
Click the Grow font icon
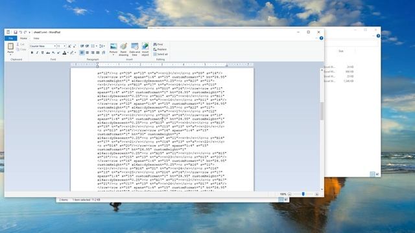(69, 46)
